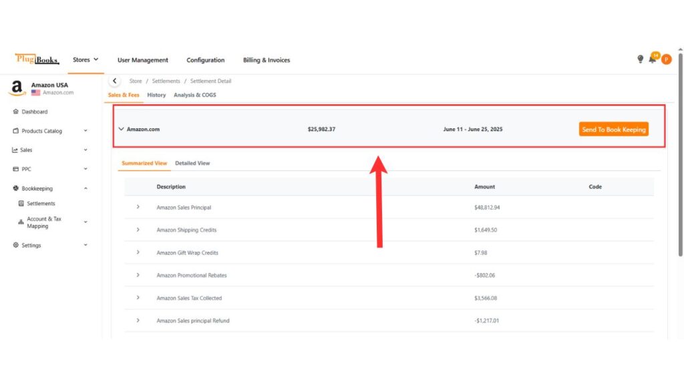684x385 pixels.
Task: Open the user profile avatar
Action: click(666, 59)
